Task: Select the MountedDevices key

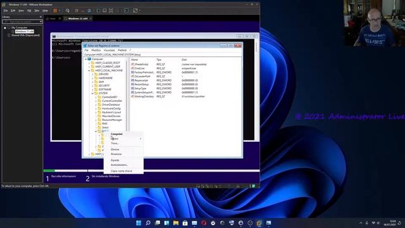Action: pyautogui.click(x=111, y=116)
